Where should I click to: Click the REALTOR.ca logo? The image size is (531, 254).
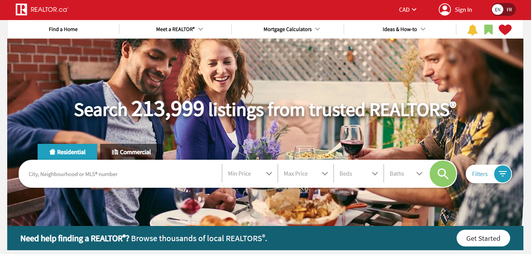tap(42, 9)
